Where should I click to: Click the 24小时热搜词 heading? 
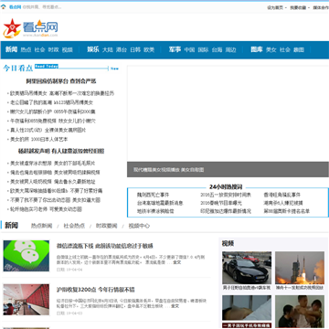tap(226, 186)
